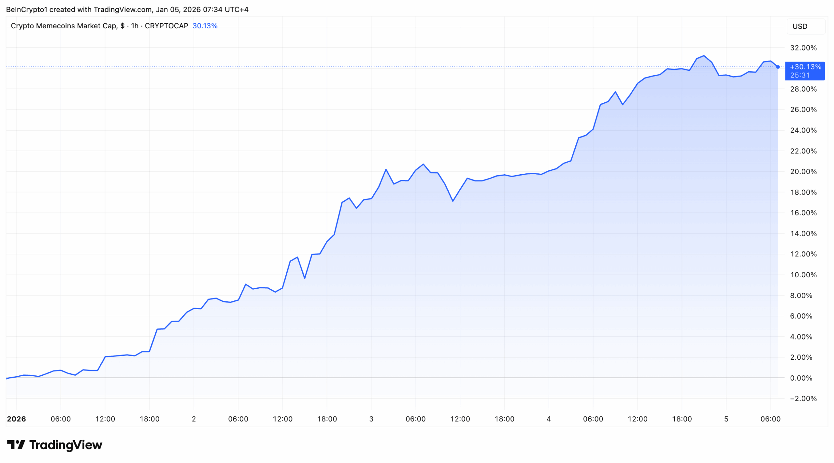The width and height of the screenshot is (834, 463).
Task: Click the dotted price line across the chart
Action: pos(391,66)
